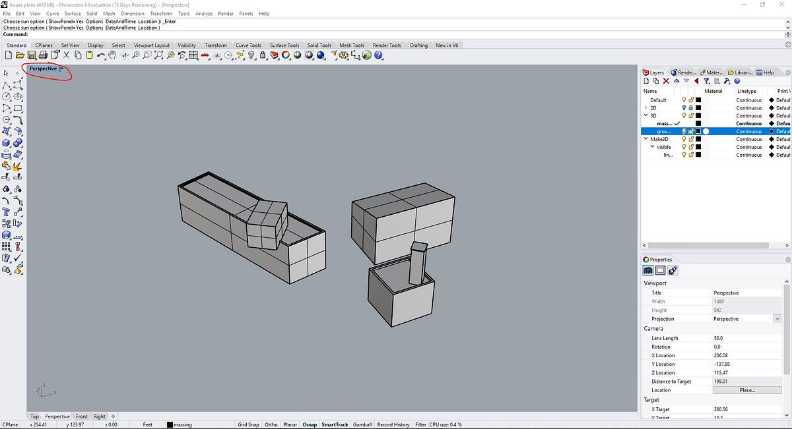Collapse the 3D layer tree
Screen dimensions: 792x429
[x=645, y=115]
